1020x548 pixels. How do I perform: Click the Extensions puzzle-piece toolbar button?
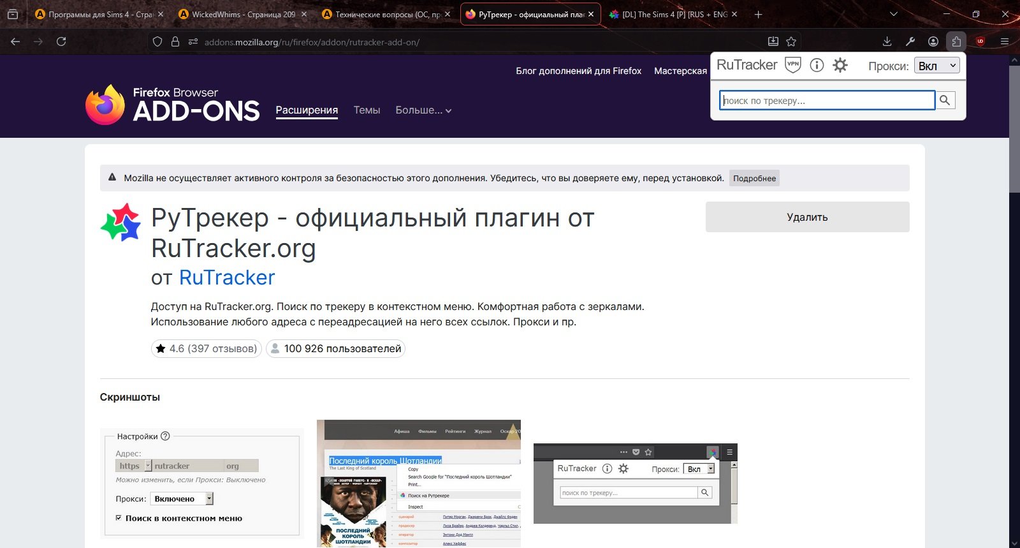956,41
